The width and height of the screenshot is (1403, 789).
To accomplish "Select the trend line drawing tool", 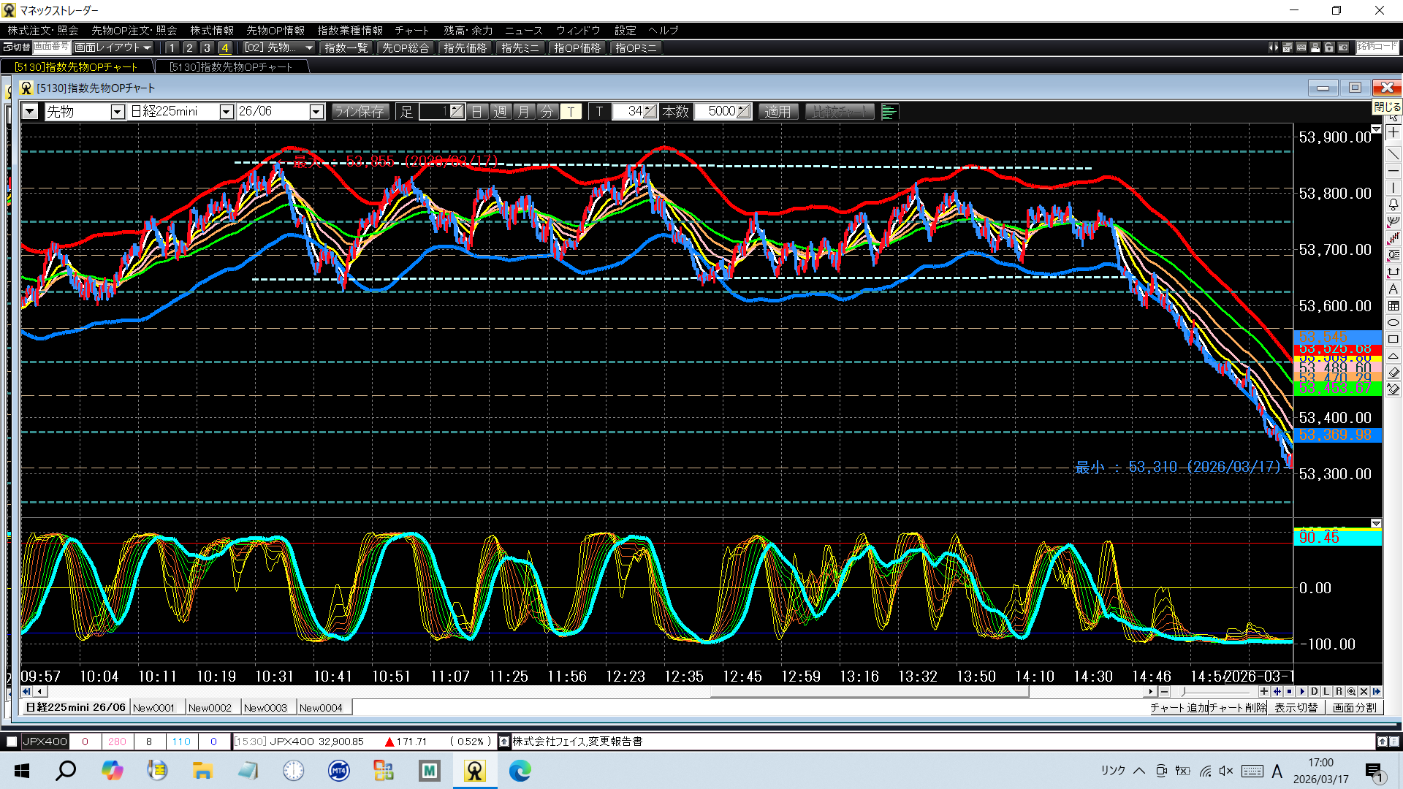I will click(1394, 155).
